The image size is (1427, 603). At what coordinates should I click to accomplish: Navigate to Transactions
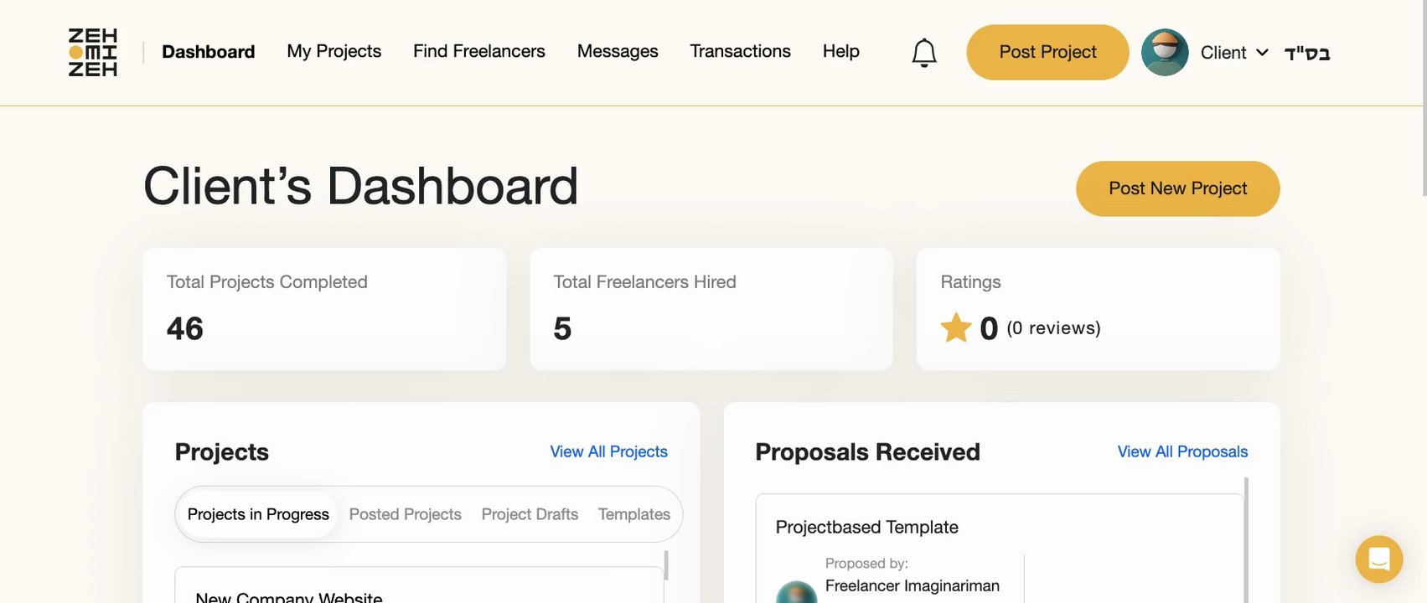[740, 52]
